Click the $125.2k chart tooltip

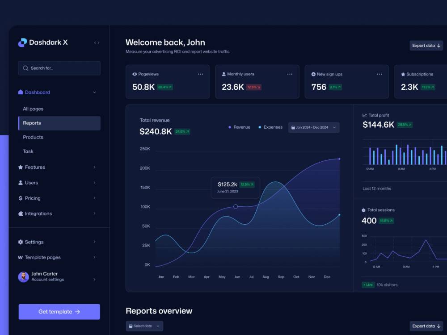[236, 188]
